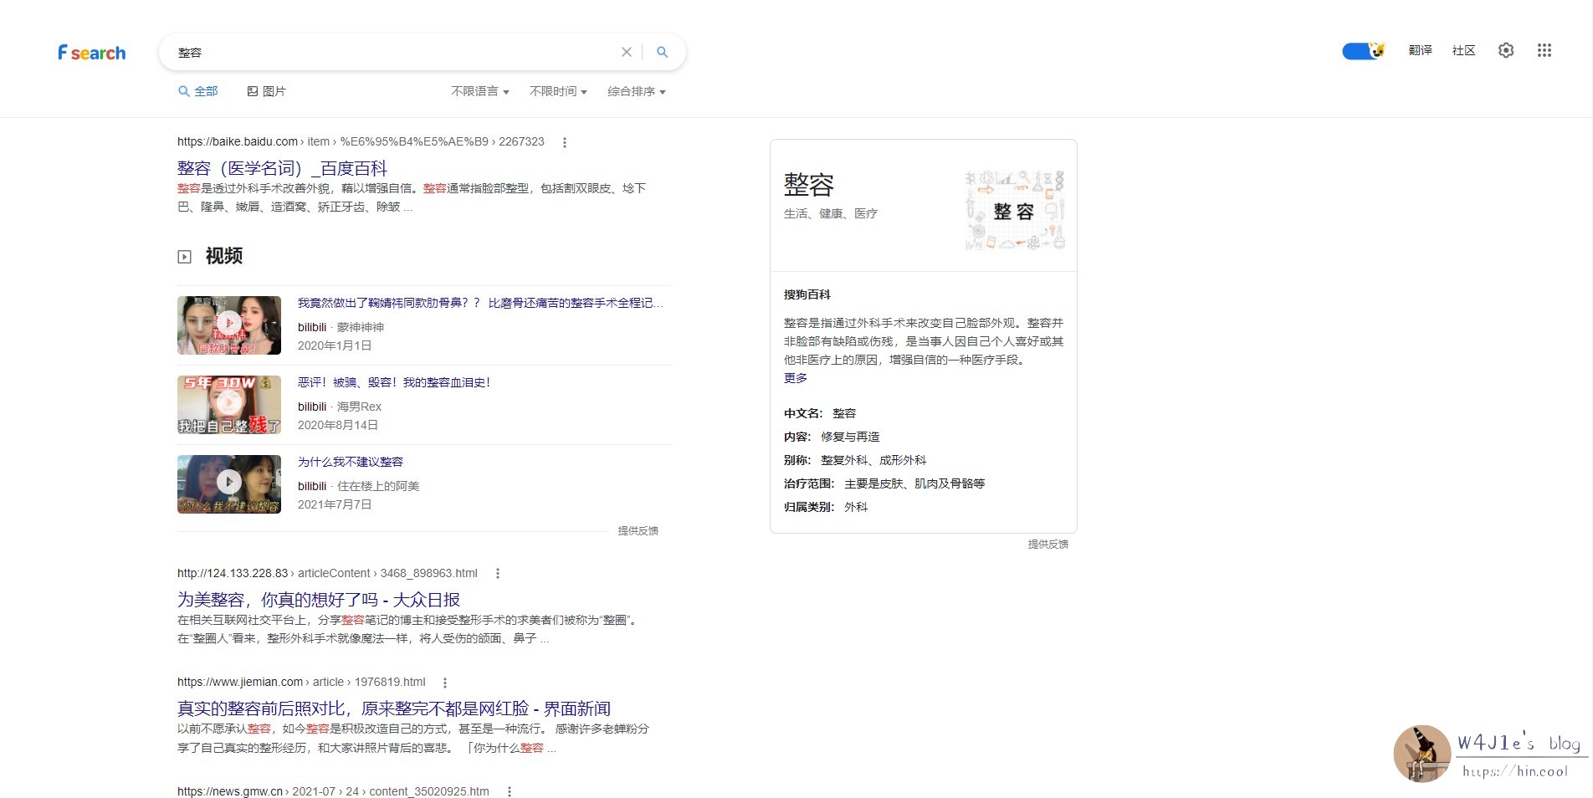Image resolution: width=1593 pixels, height=798 pixels.
Task: Clear the search box with the X icon
Action: pyautogui.click(x=626, y=52)
